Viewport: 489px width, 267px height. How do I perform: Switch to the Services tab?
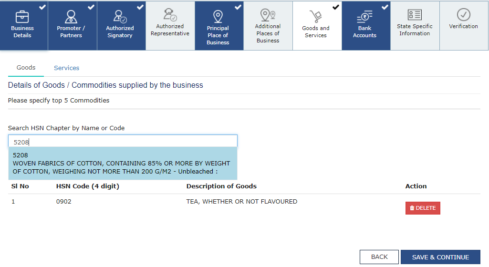(66, 68)
